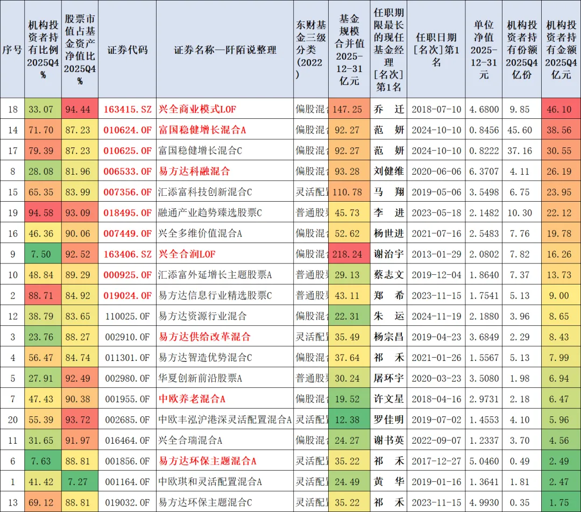Select manager name 罗佳明
This screenshot has width=581, height=512.
pyautogui.click(x=389, y=419)
